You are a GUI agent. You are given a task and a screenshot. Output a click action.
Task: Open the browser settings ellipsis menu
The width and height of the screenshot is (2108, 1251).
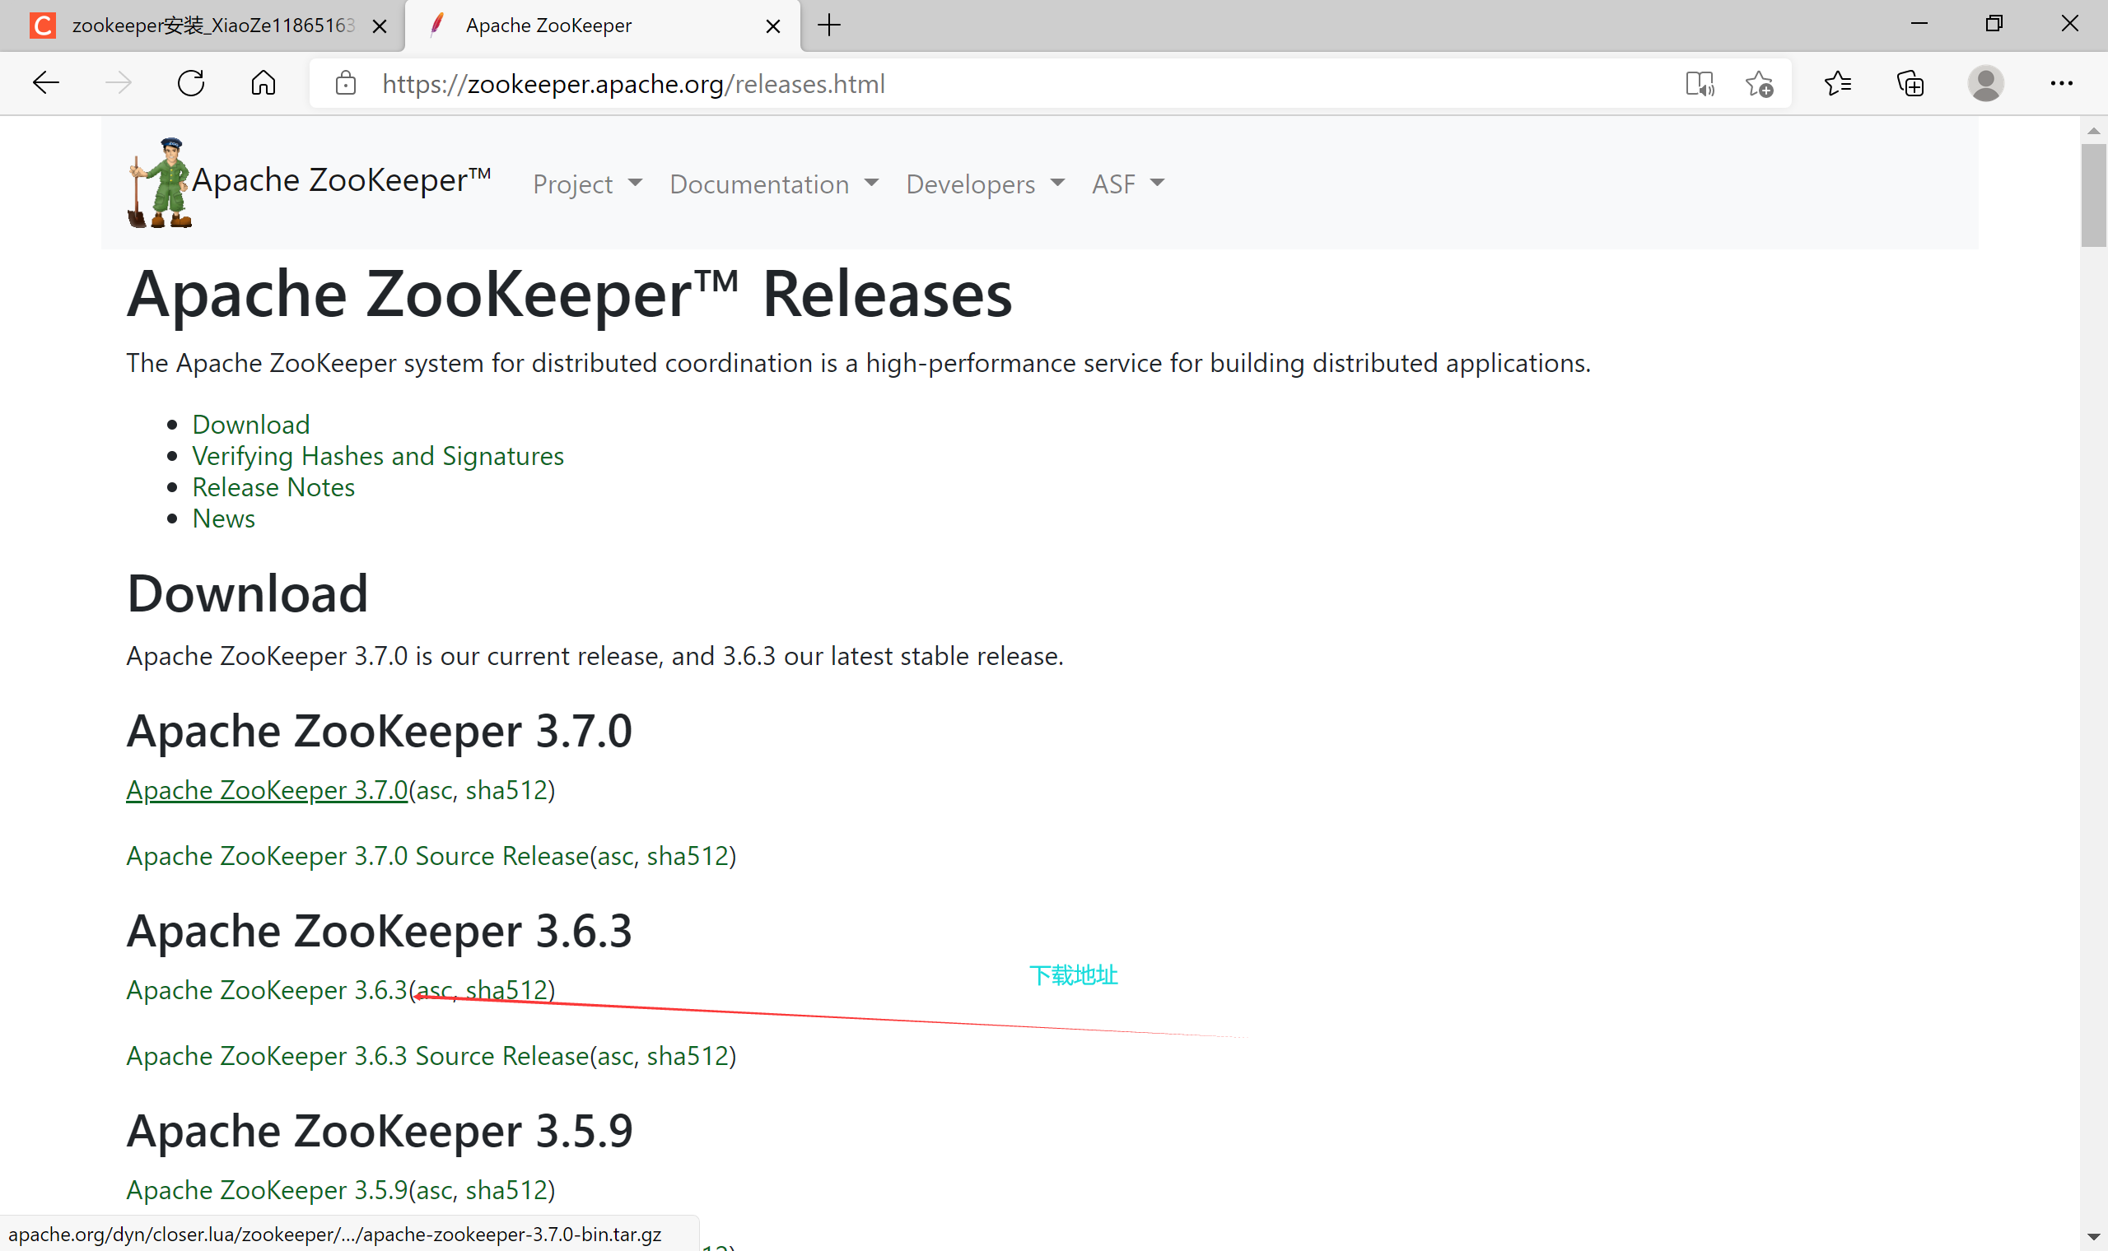pos(2061,82)
